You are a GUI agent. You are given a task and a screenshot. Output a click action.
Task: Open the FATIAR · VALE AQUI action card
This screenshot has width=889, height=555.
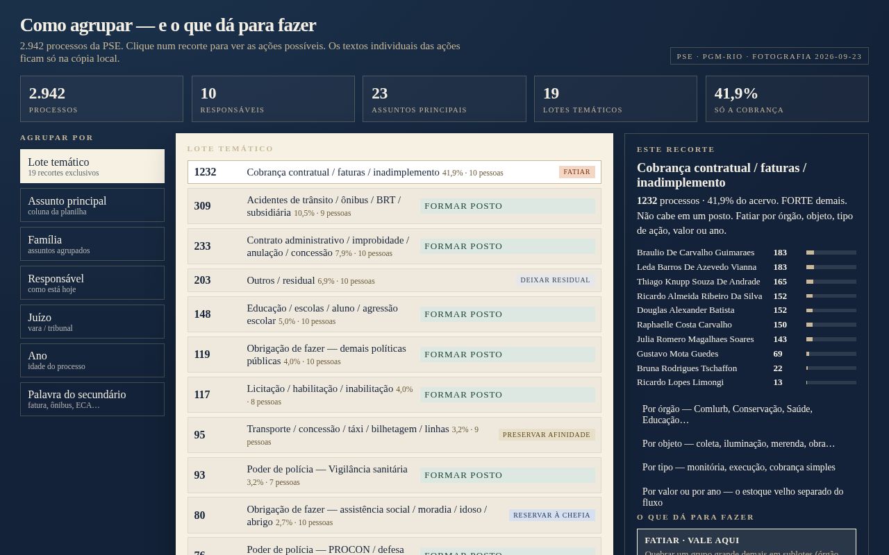pos(747,543)
